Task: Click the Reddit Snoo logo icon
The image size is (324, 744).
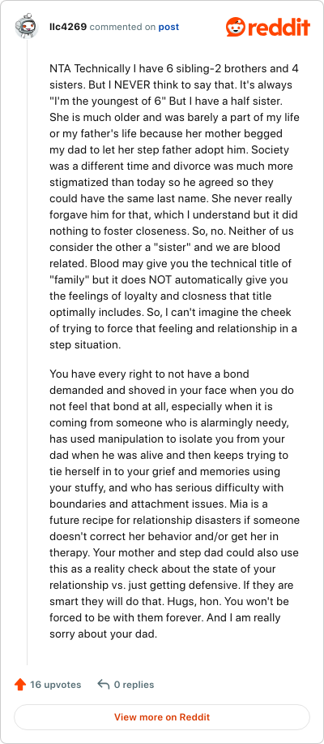Action: pyautogui.click(x=235, y=27)
